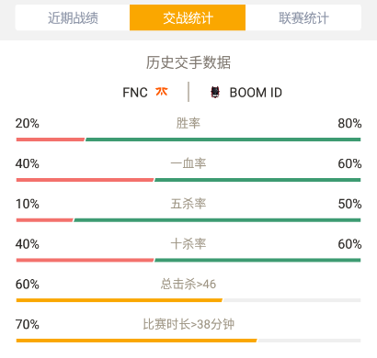Click the 十杀率 stat label
The image size is (377, 358).
click(188, 244)
